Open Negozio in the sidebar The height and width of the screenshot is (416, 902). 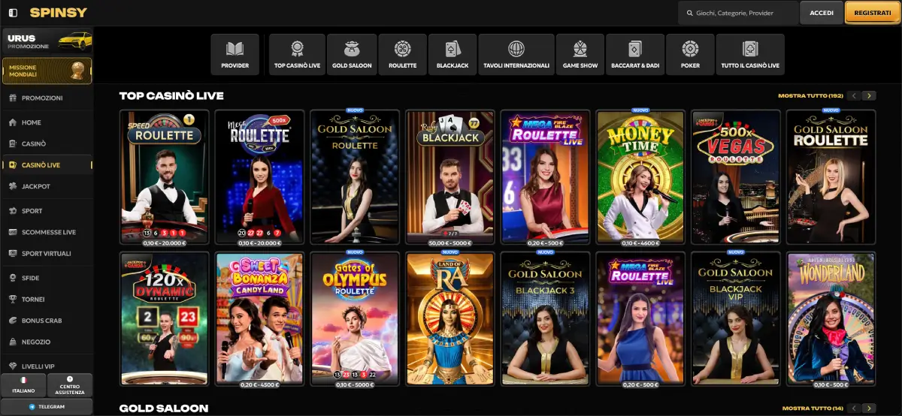(x=47, y=342)
